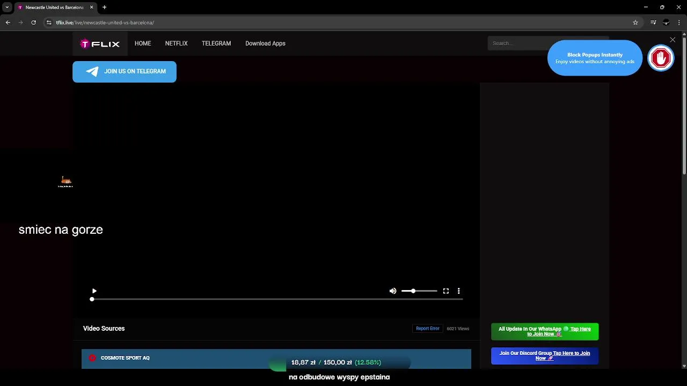Open the TELEGRAM menu item

(x=216, y=43)
